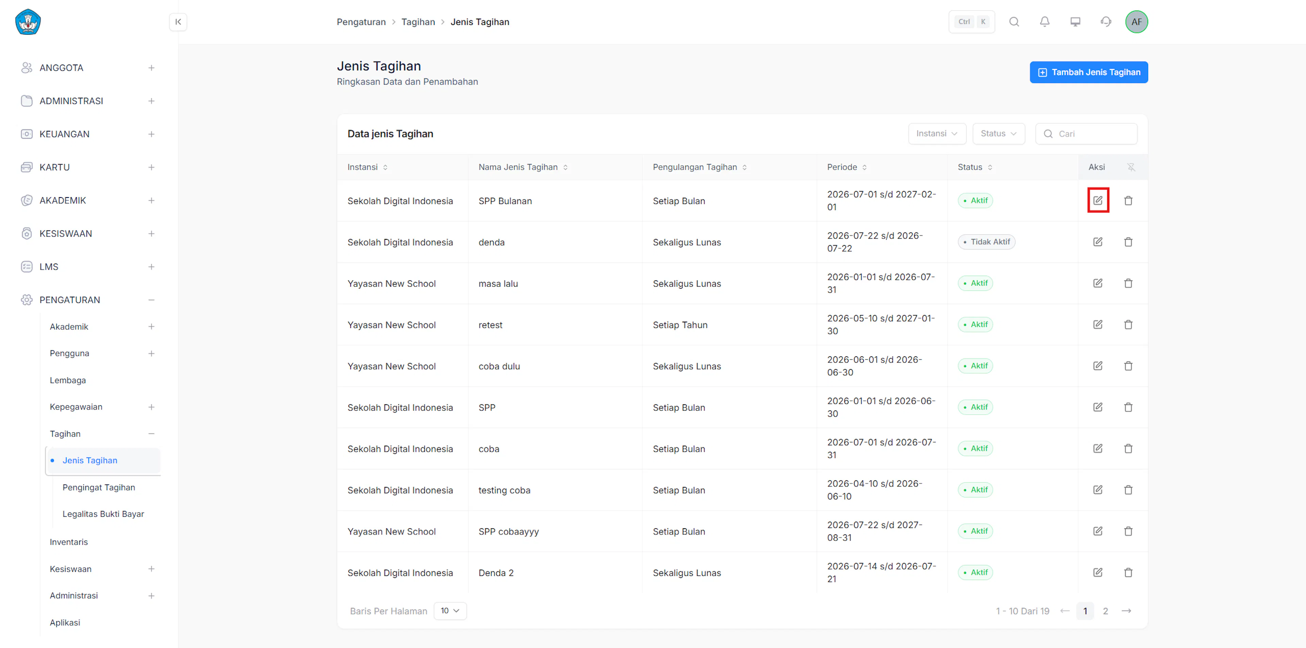Click the search magnifier in the header
The image size is (1306, 648).
coord(1014,22)
